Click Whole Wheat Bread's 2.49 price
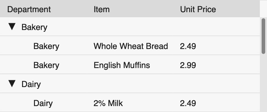Image resolution: width=267 pixels, height=112 pixels. click(188, 46)
